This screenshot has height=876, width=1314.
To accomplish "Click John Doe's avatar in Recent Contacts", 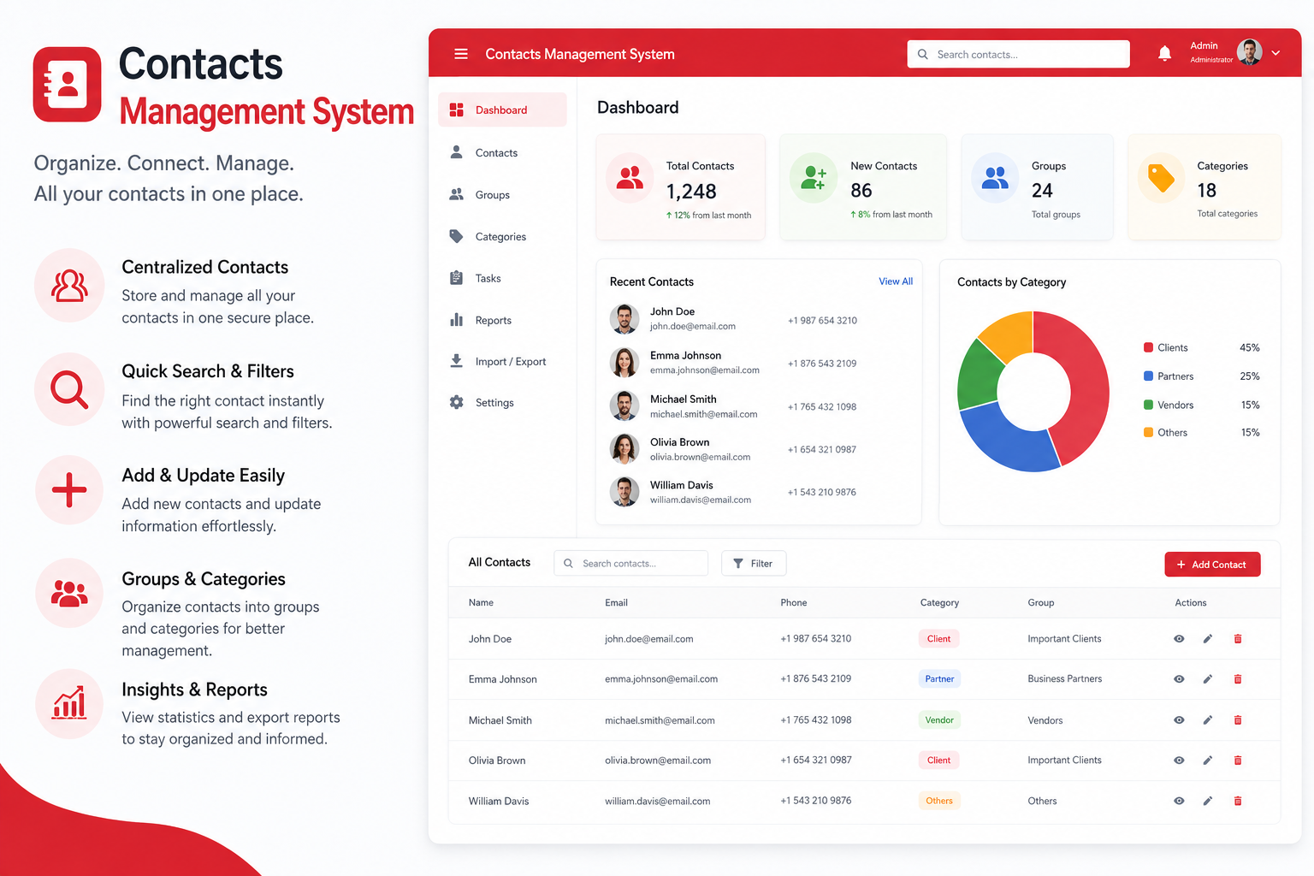I will click(624, 319).
